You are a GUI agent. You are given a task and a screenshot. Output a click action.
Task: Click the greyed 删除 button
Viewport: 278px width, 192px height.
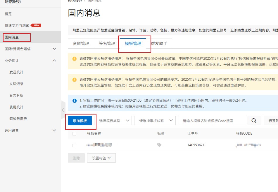tap(76, 158)
